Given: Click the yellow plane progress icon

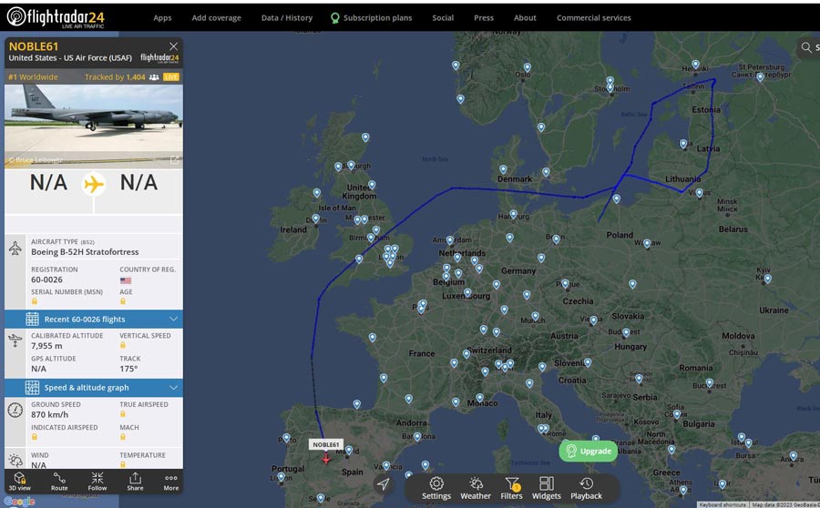Looking at the screenshot, I should [x=94, y=184].
